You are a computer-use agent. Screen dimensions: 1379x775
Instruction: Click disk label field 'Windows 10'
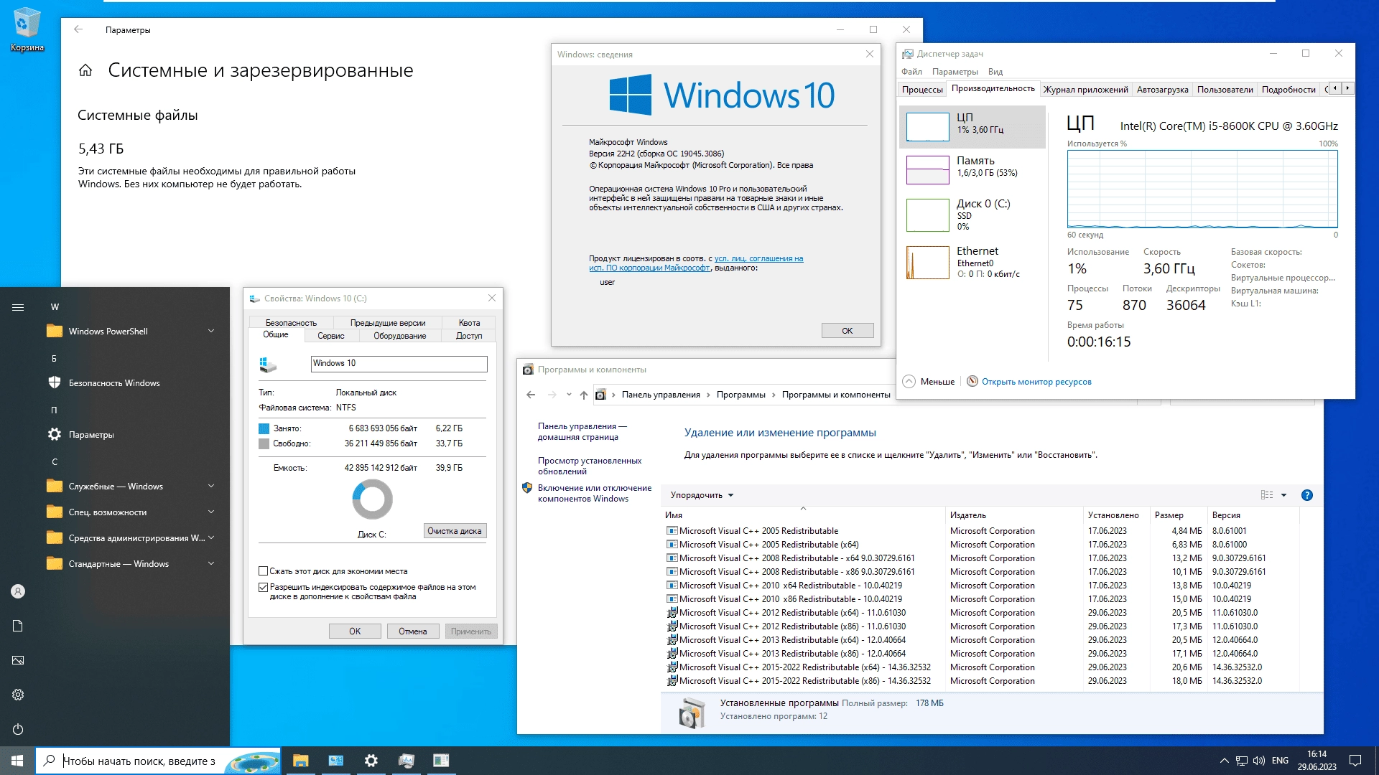[399, 364]
